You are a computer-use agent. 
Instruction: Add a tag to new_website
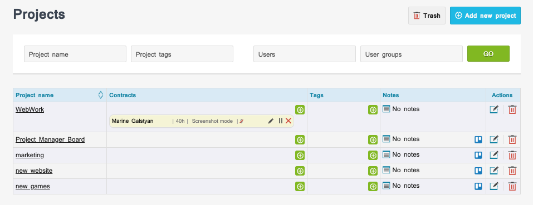click(x=373, y=171)
